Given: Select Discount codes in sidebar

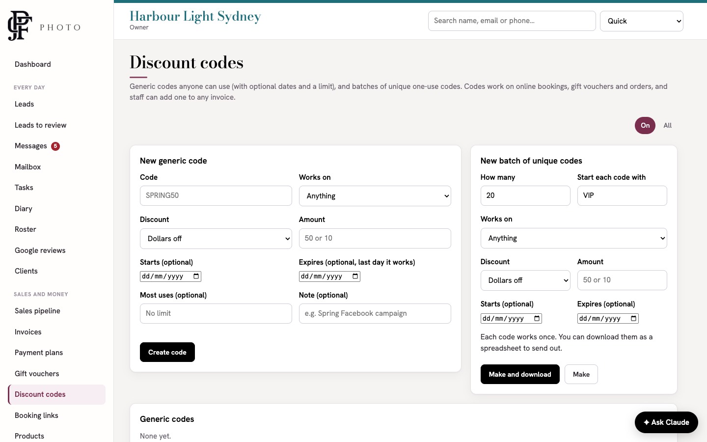Looking at the screenshot, I should [56, 394].
